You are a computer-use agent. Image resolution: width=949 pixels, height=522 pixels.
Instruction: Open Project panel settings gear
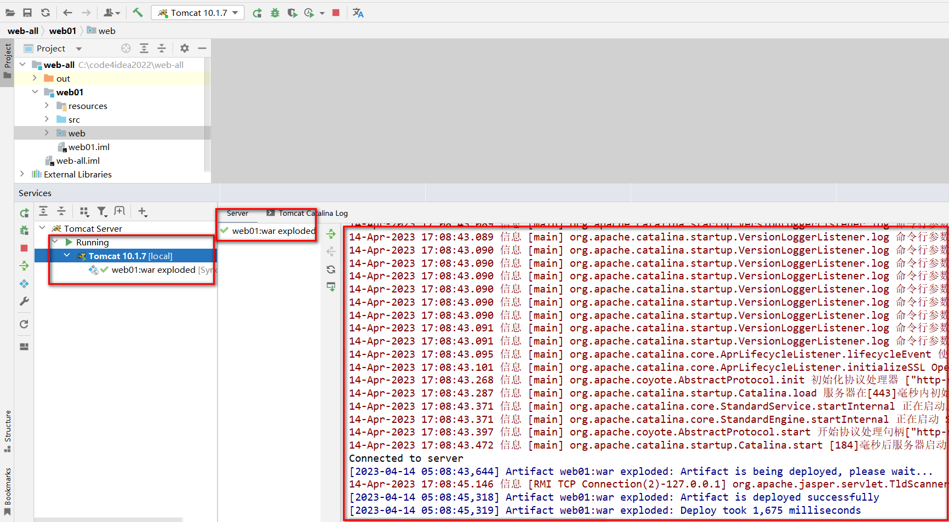coord(185,48)
